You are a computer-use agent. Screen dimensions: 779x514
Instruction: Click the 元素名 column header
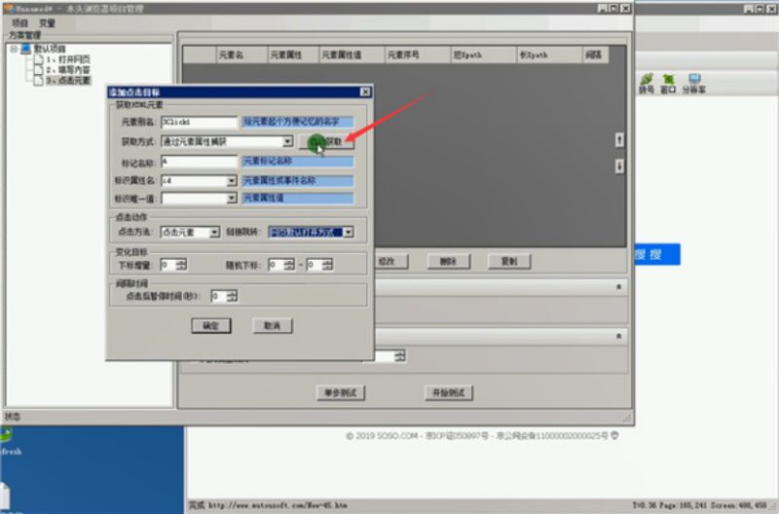241,55
